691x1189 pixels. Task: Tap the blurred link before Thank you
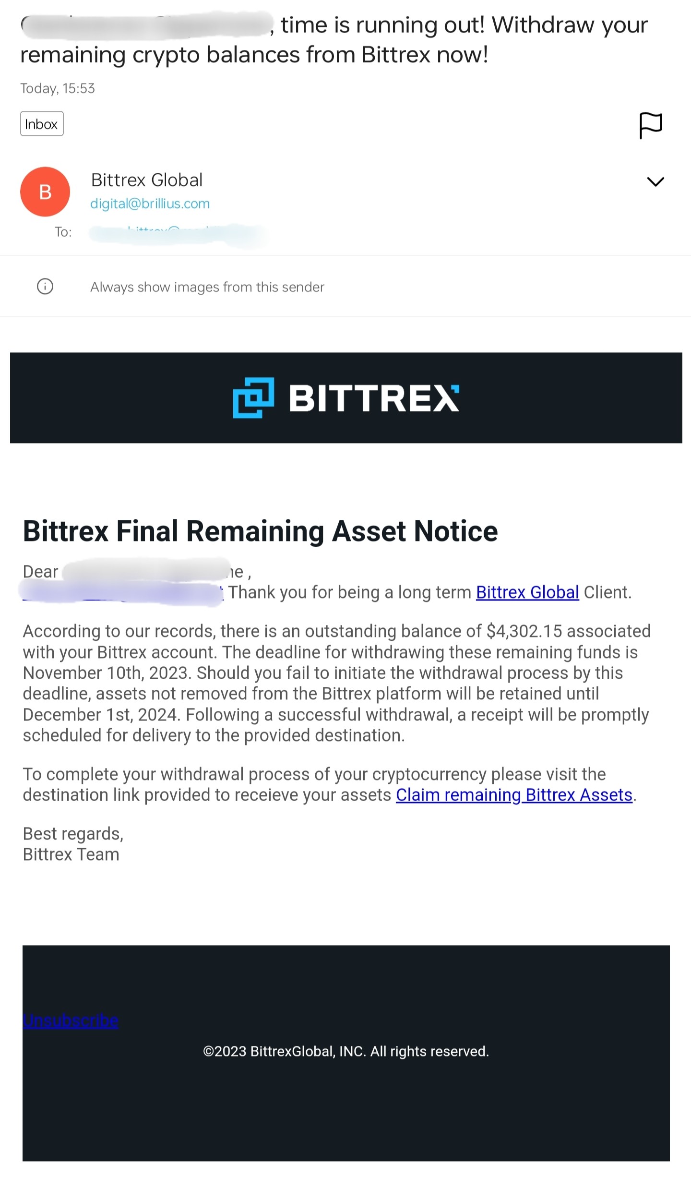tap(122, 592)
